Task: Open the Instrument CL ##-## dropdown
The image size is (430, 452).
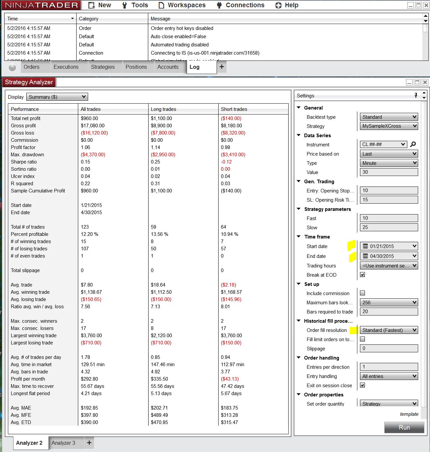Action: click(x=384, y=144)
